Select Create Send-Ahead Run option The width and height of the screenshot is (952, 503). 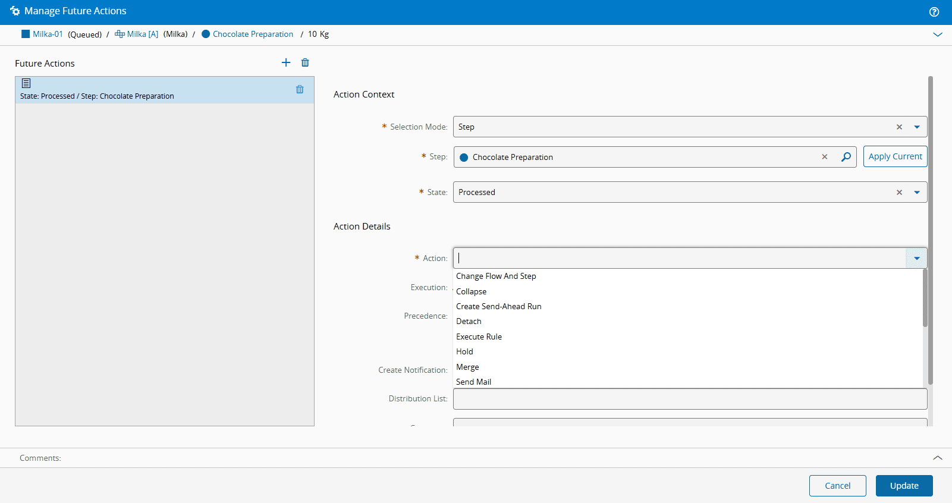pyautogui.click(x=498, y=307)
